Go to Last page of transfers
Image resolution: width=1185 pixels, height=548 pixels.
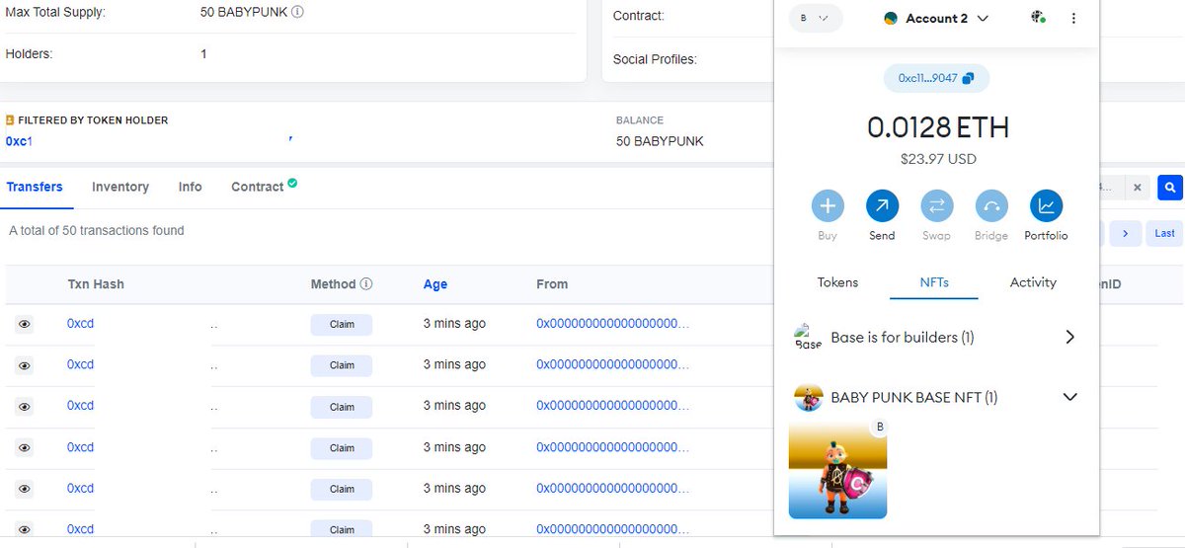click(1165, 233)
